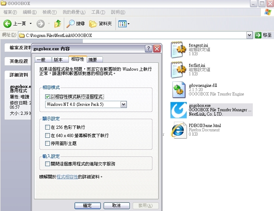Open the 我的最愛(A) menu
Screen dimensions: 274x211
coord(74,12)
